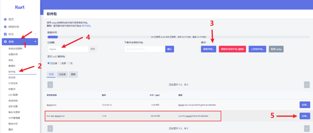Click the 更新列表 button
This screenshot has height=133, width=313.
(x=208, y=49)
